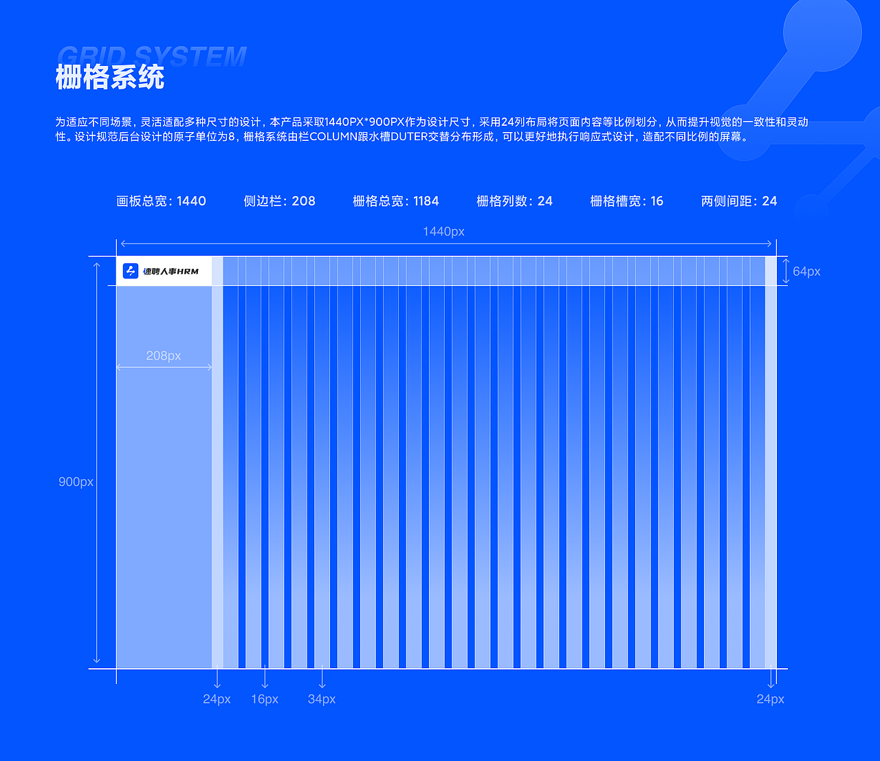The width and height of the screenshot is (880, 761).
Task: Click the 栅格槽宽: 16 label
Action: coord(626,201)
